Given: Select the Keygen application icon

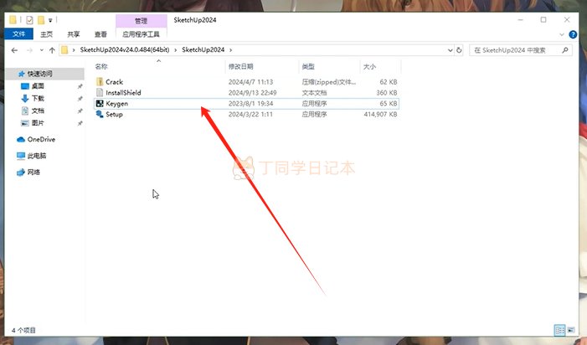Looking at the screenshot, I should coord(100,103).
